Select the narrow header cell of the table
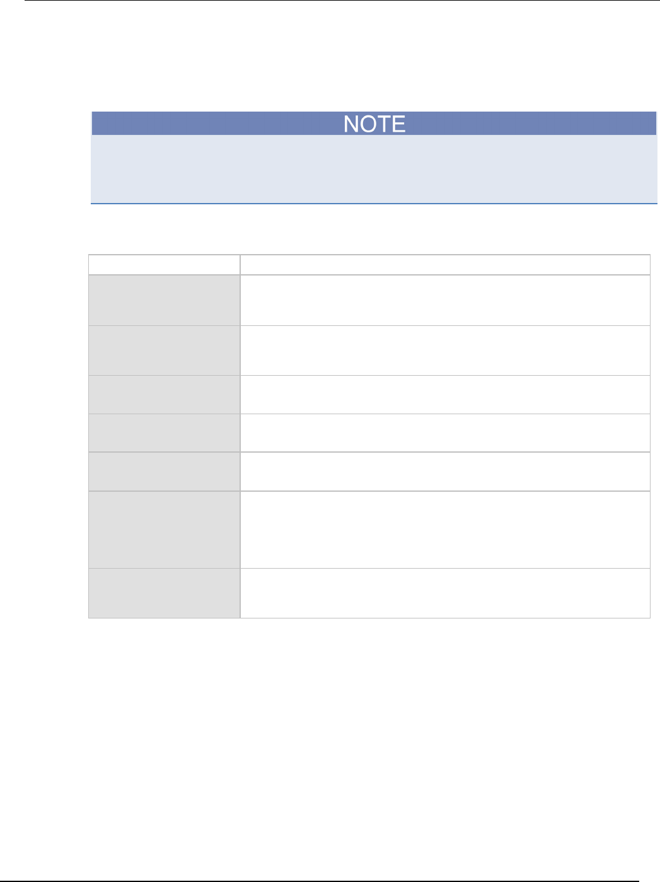The image size is (660, 882). [164, 264]
